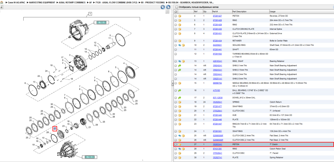Navigate to 60 - PRODUCT FEEDING breadcrumb
The width and height of the screenshot is (334, 162).
[153, 2]
